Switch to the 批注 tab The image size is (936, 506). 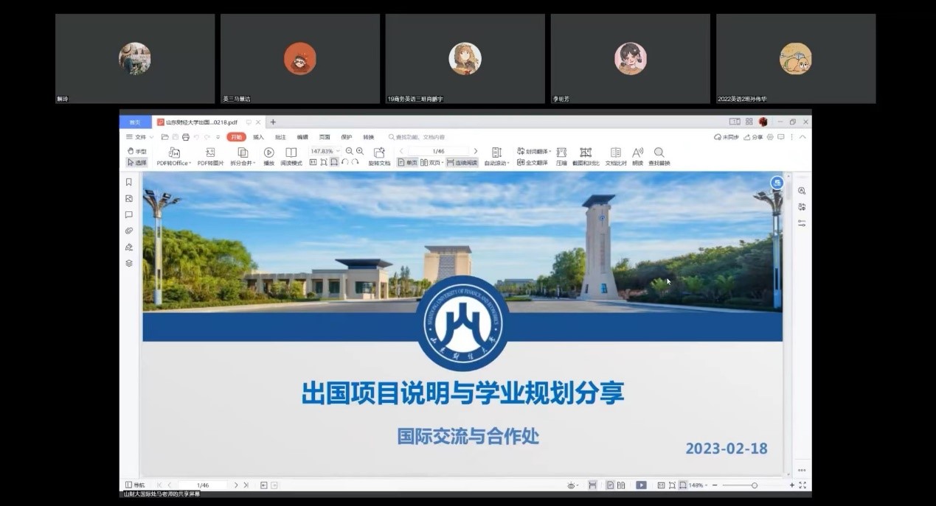(280, 137)
